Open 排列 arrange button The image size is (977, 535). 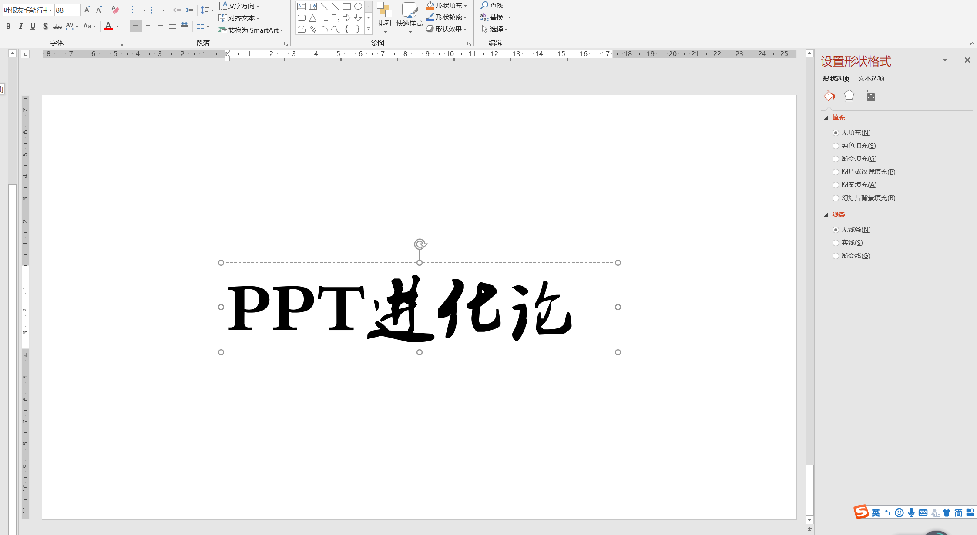click(x=385, y=17)
